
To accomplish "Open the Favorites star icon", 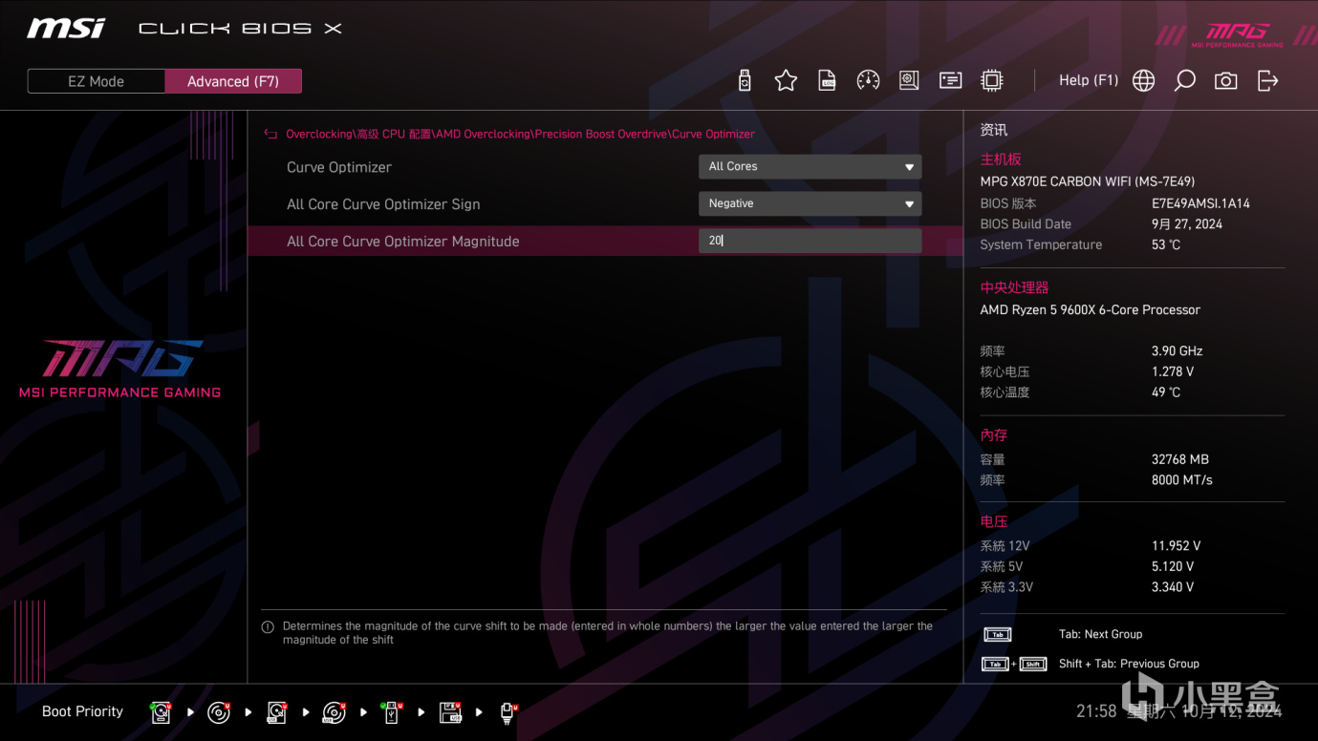I will point(786,81).
